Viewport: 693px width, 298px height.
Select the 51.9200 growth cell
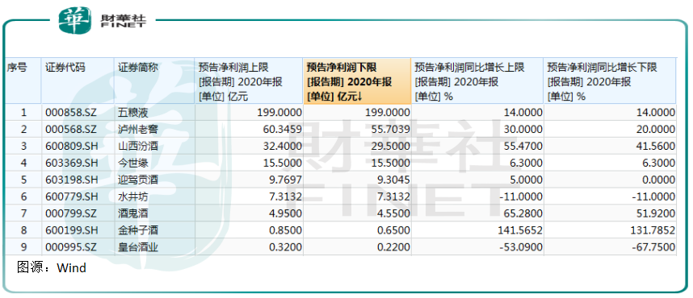tap(610, 214)
